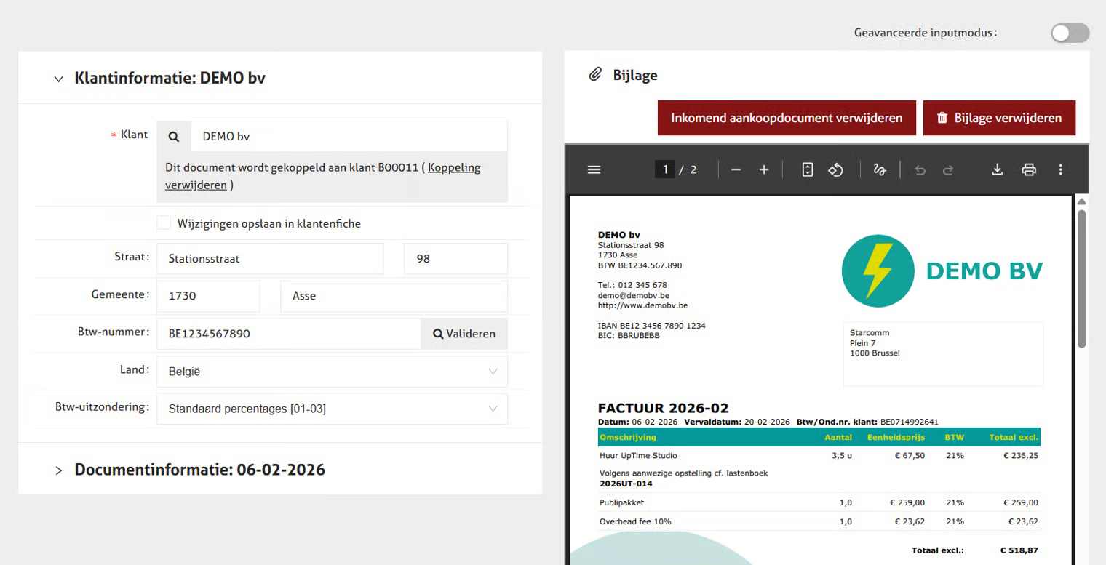Collapse the Klantinformatie section
The image size is (1106, 565).
click(59, 79)
